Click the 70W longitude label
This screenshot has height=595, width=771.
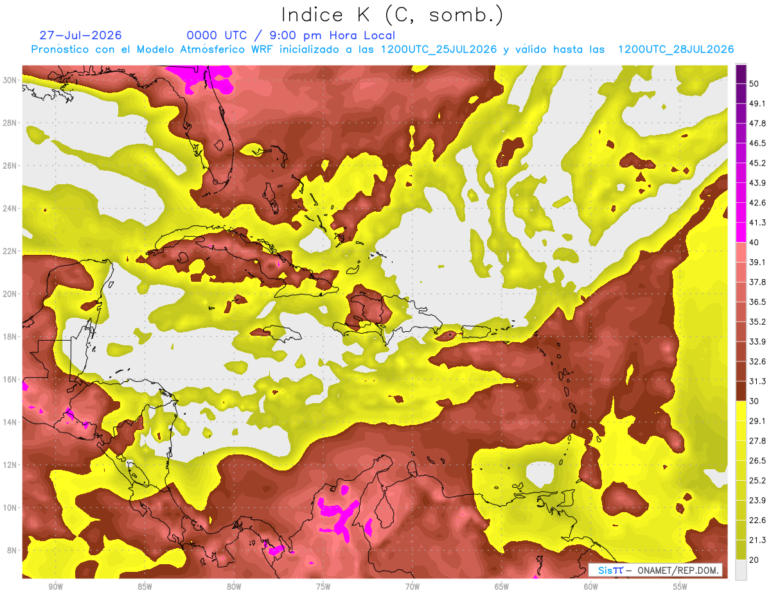[412, 587]
